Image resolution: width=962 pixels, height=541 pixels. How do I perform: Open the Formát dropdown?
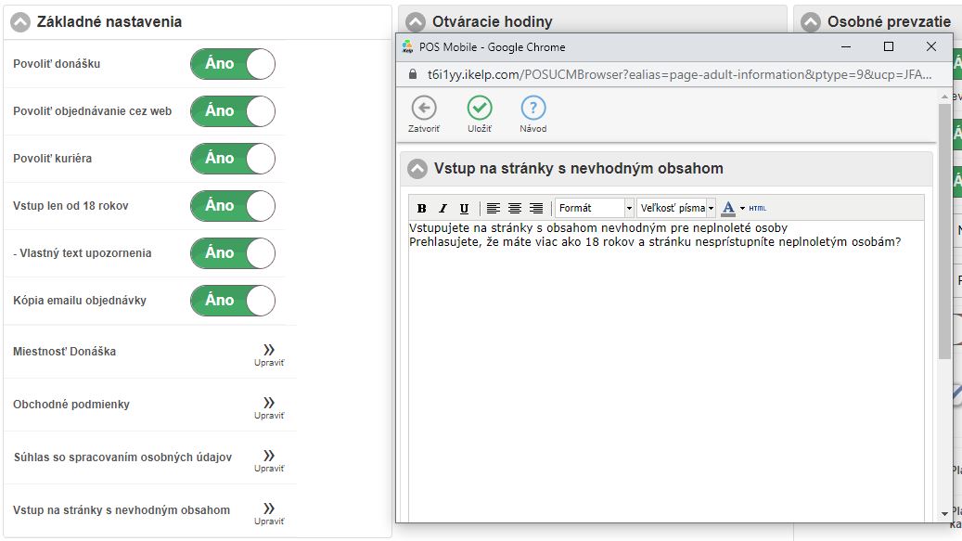point(595,209)
